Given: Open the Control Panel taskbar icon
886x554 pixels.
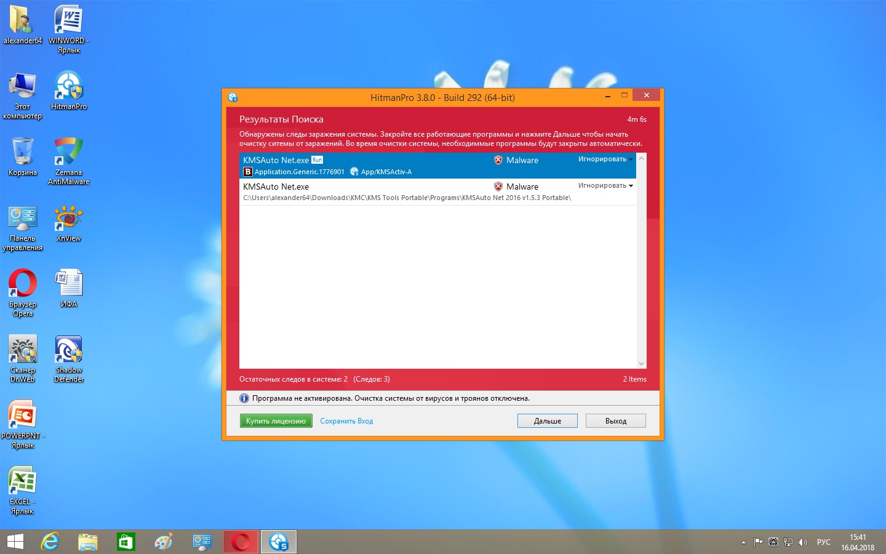Looking at the screenshot, I should tap(202, 542).
